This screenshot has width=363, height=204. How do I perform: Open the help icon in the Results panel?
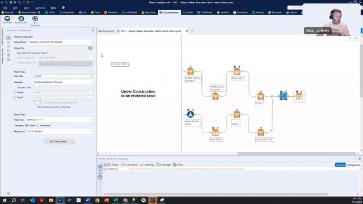click(x=100, y=177)
